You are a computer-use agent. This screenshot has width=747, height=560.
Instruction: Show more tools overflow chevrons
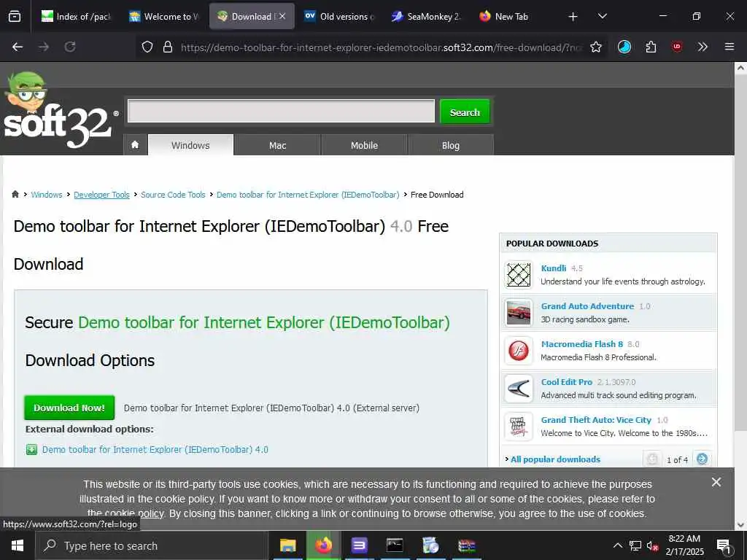(x=703, y=47)
